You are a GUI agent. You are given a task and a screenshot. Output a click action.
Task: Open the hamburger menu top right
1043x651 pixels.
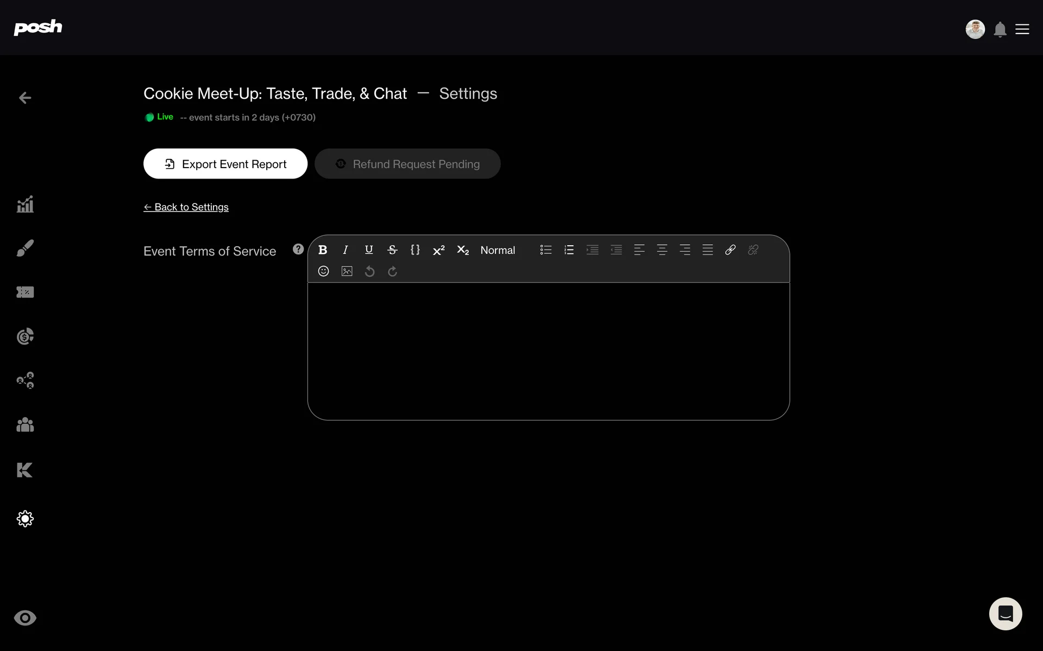coord(1022,29)
